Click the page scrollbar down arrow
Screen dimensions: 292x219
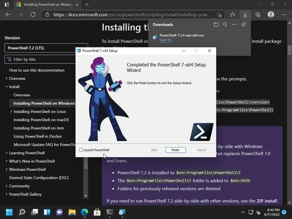click(x=289, y=203)
